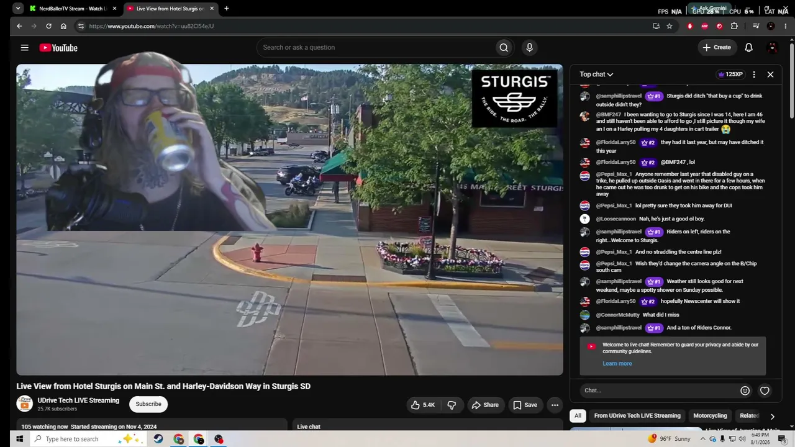Select the Live View from Hotel Sturgis tab

(170, 9)
